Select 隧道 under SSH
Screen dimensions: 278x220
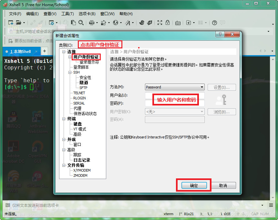point(84,83)
